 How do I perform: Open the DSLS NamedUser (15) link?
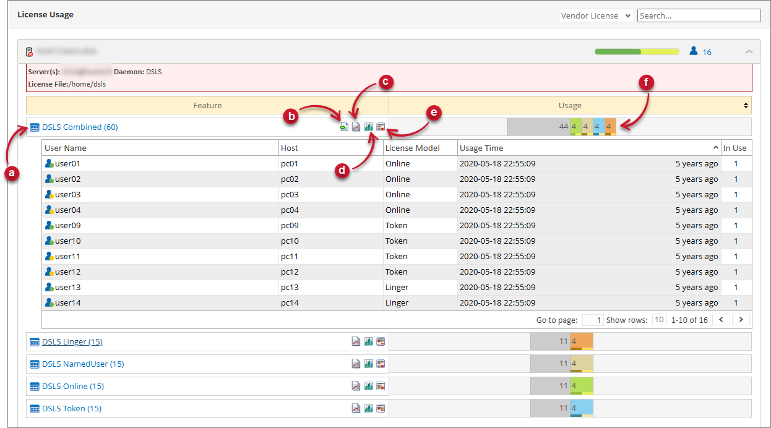point(83,364)
